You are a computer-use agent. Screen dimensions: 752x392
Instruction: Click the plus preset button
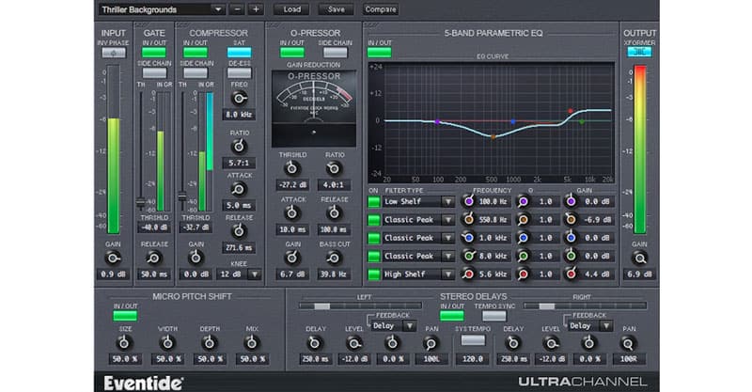point(257,9)
